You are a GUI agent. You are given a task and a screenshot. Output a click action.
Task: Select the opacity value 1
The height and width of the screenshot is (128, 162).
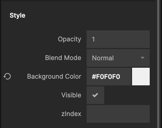pyautogui.click(x=93, y=39)
